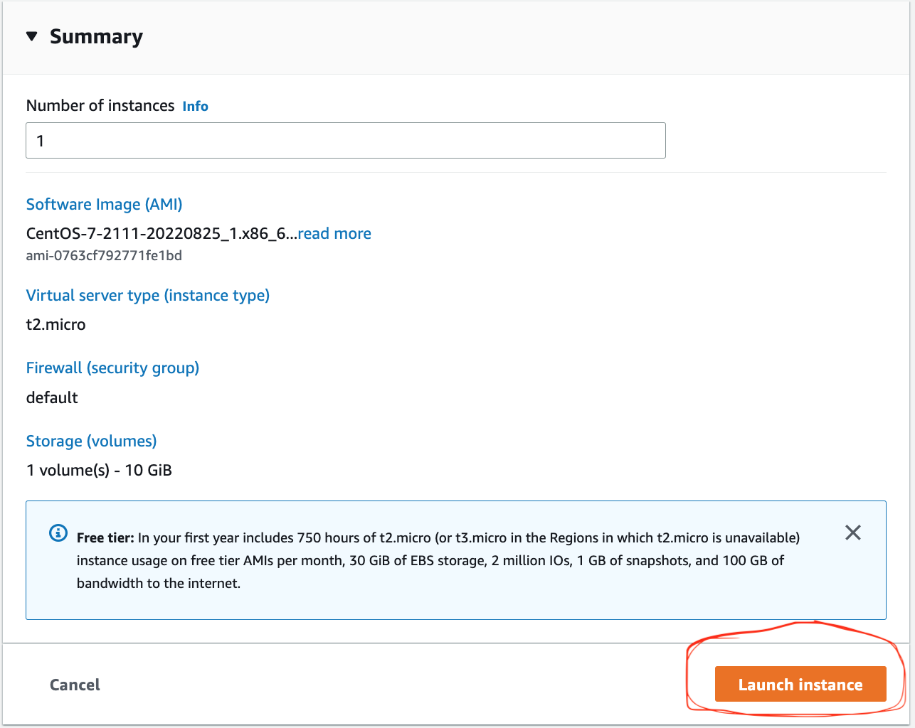Collapse the Summary section triangle
Image resolution: width=915 pixels, height=728 pixels.
click(x=31, y=36)
